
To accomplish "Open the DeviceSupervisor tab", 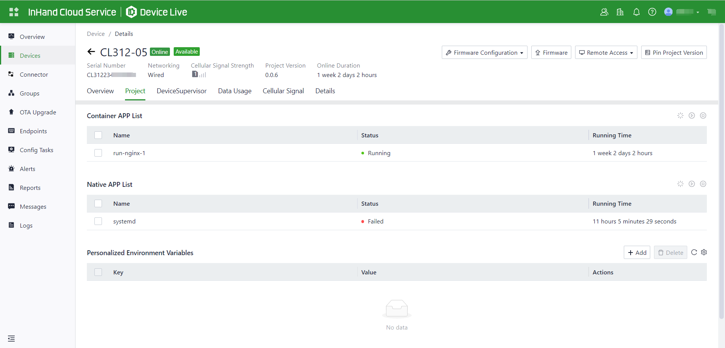I will [x=182, y=91].
